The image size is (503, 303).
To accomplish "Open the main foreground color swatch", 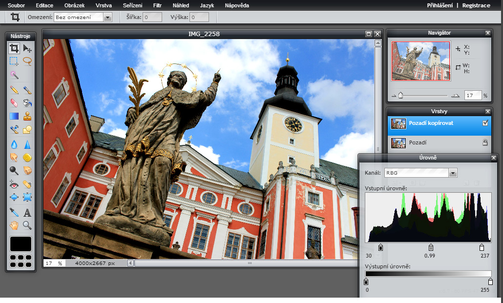I will (21, 244).
